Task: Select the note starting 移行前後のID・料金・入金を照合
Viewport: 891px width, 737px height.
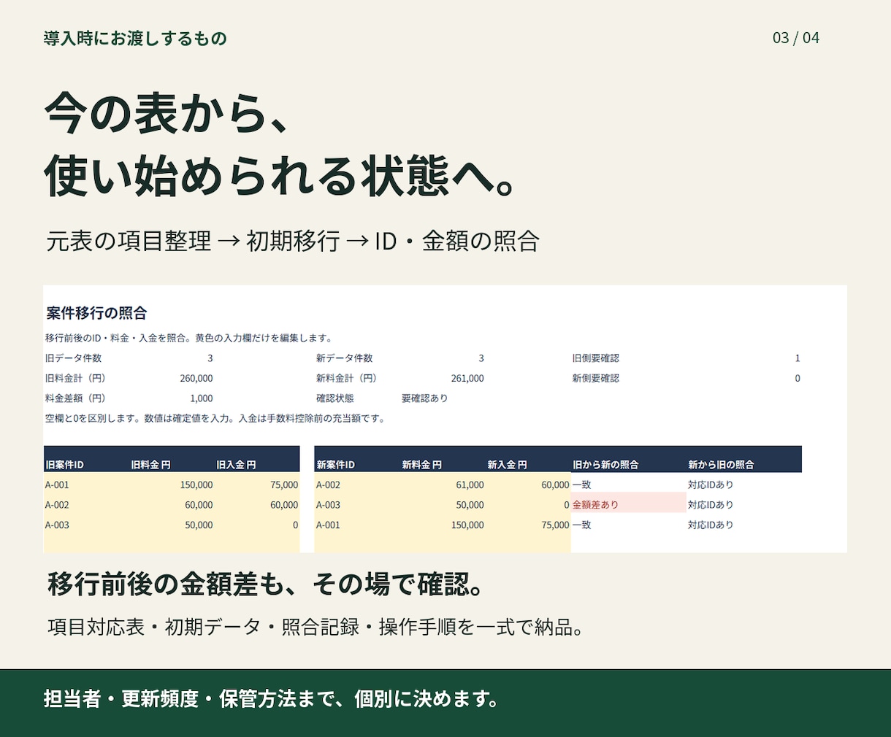Action: [x=189, y=339]
